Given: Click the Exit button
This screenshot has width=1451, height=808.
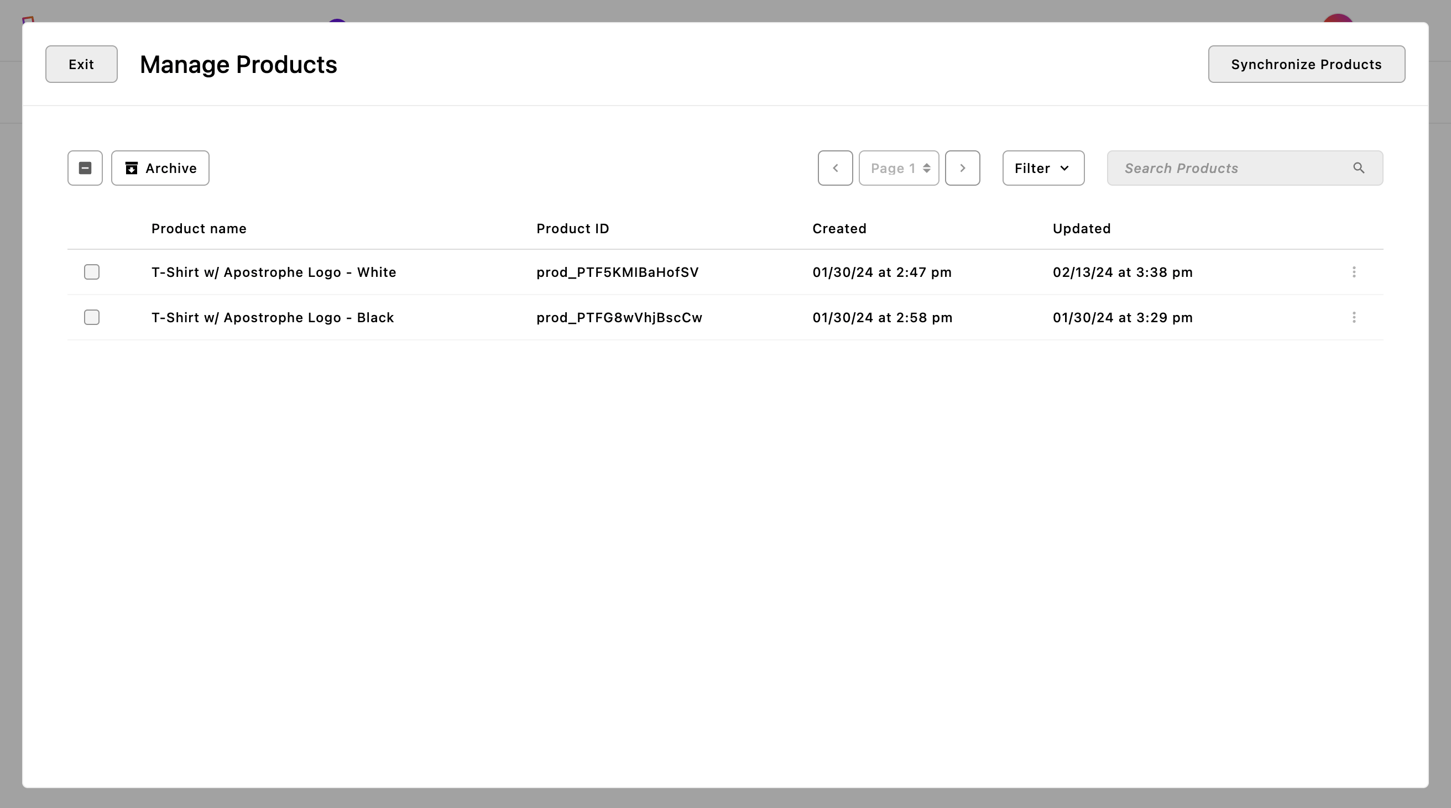Looking at the screenshot, I should 81,64.
